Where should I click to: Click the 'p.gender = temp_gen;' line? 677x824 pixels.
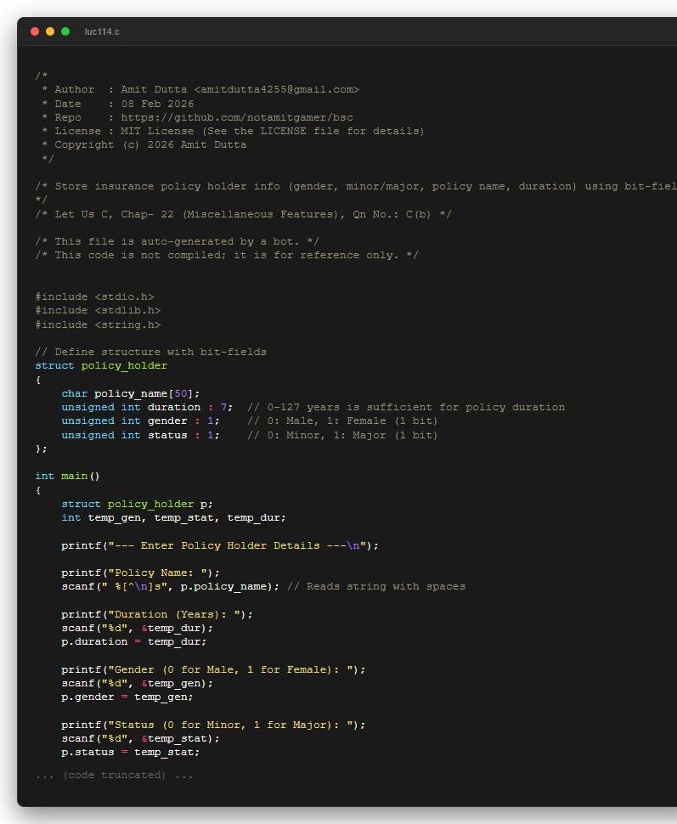pos(127,697)
